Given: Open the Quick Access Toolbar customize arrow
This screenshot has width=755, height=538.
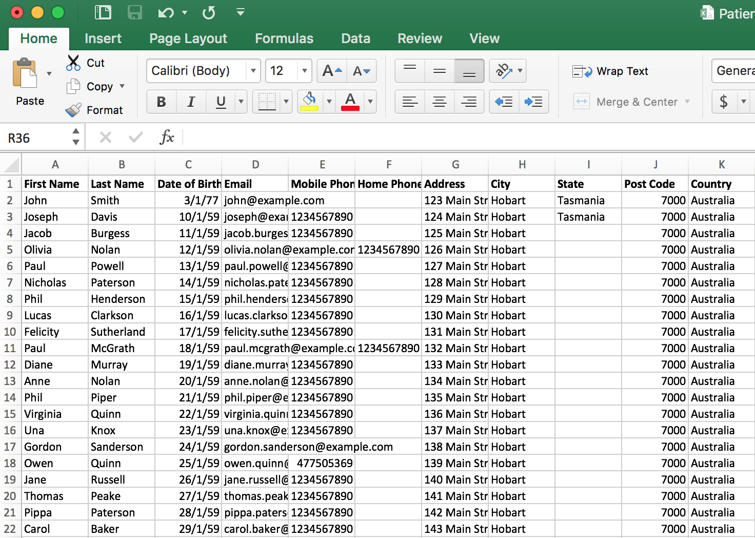Looking at the screenshot, I should 240,12.
